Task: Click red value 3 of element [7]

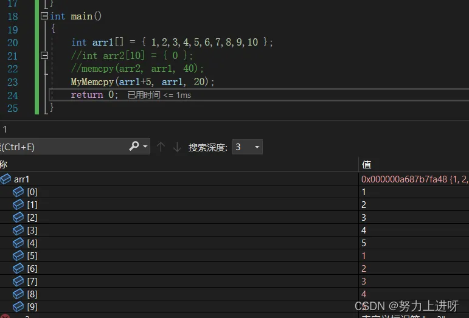Action: (x=364, y=282)
